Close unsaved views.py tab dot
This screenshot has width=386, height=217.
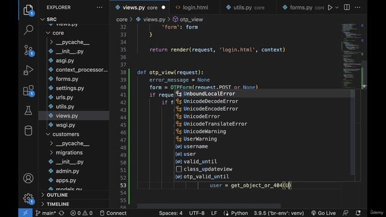[x=163, y=7]
